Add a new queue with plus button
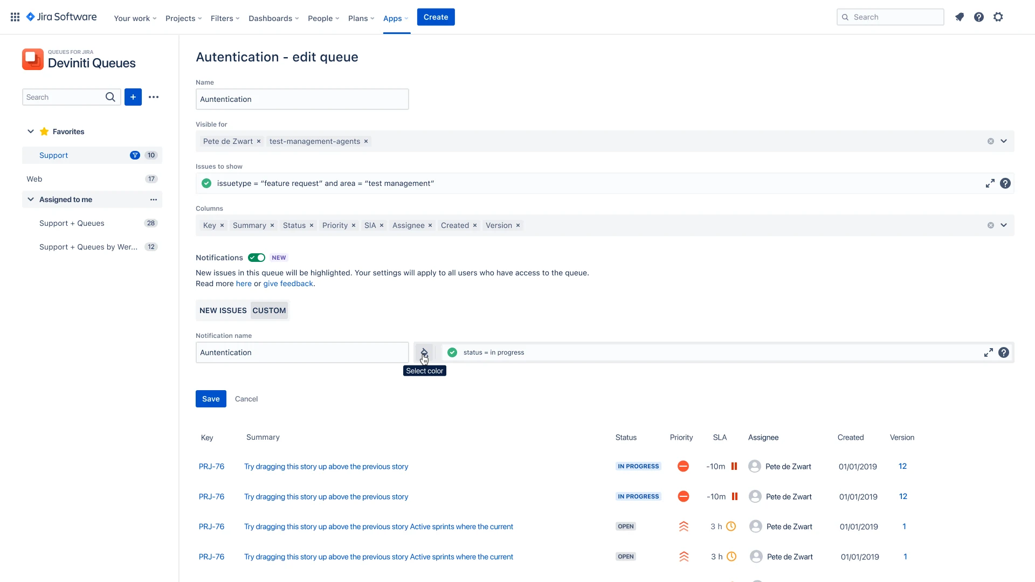The image size is (1035, 582). (x=133, y=97)
